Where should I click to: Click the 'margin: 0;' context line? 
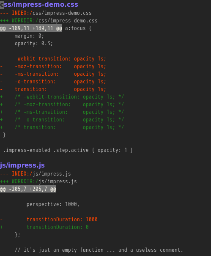click(x=29, y=36)
